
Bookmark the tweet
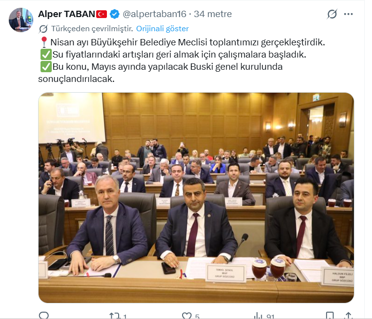pyautogui.click(x=330, y=316)
